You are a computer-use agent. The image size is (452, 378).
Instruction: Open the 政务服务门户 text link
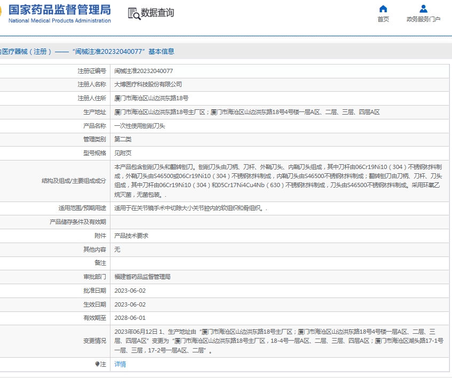tap(423, 19)
